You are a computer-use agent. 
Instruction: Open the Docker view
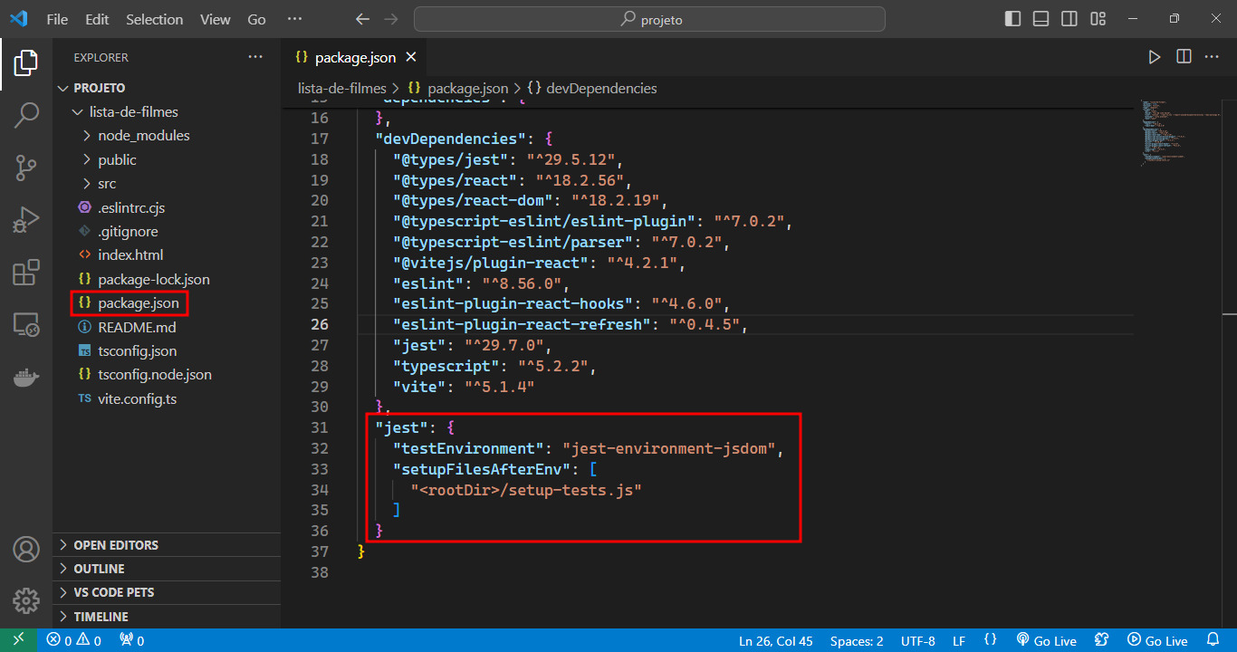click(x=26, y=377)
